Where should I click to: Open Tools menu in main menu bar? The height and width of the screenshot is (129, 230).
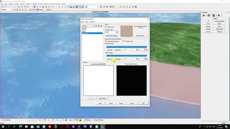pos(52,4)
